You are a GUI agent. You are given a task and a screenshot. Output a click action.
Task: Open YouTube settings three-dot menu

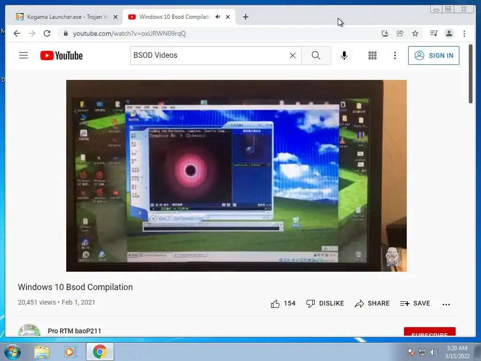tap(395, 55)
